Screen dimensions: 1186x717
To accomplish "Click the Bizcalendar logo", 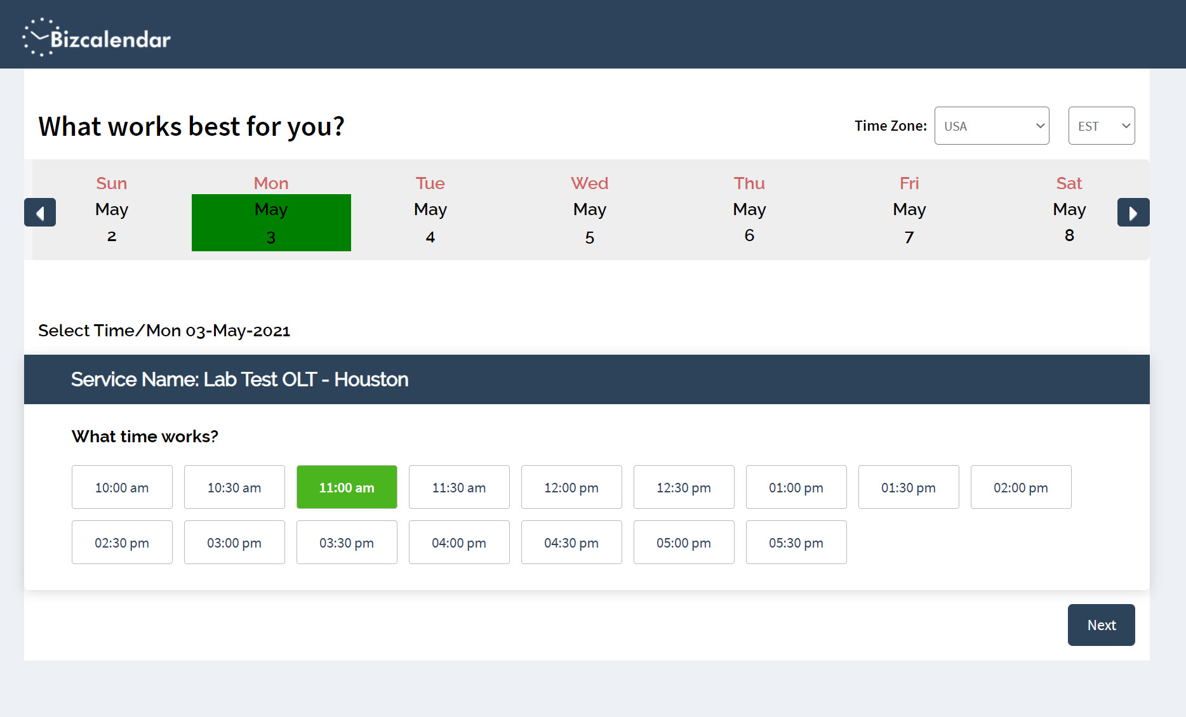I will (x=97, y=37).
